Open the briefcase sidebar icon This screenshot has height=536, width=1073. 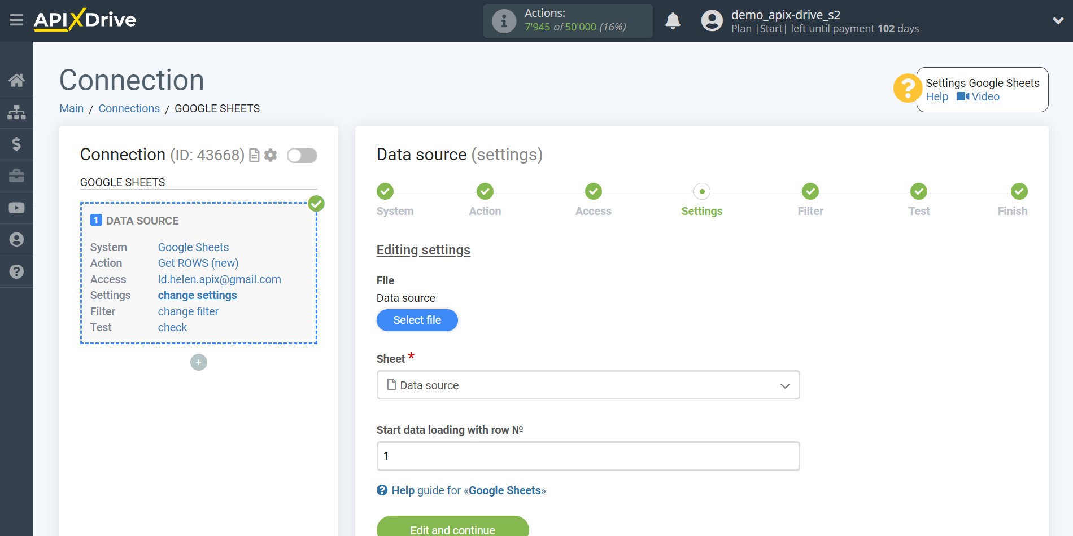[x=16, y=176]
